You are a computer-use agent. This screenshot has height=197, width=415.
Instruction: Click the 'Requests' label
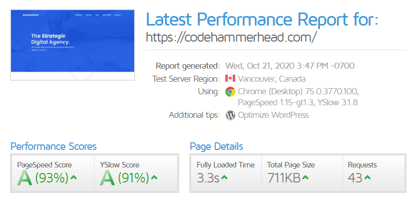pos(362,165)
